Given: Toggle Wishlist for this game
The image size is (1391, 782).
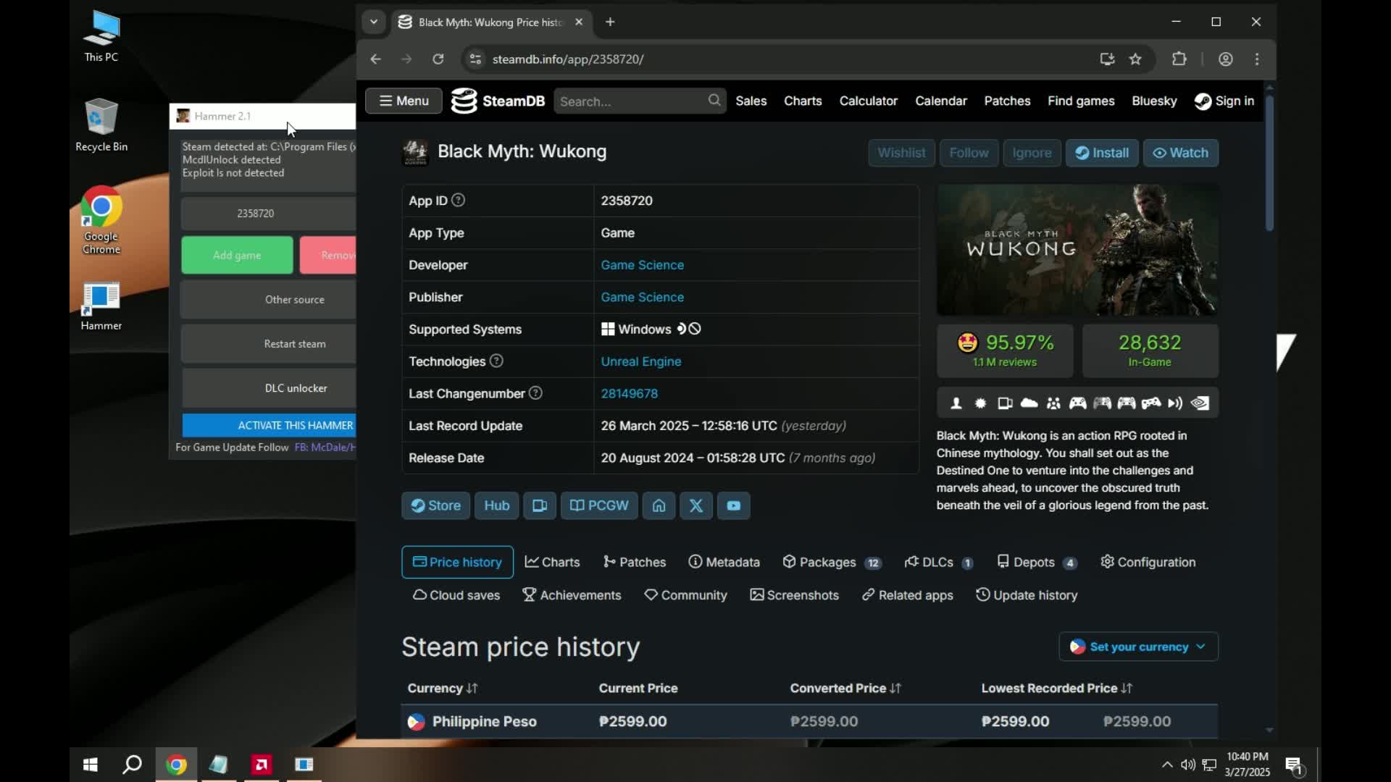Looking at the screenshot, I should [901, 153].
